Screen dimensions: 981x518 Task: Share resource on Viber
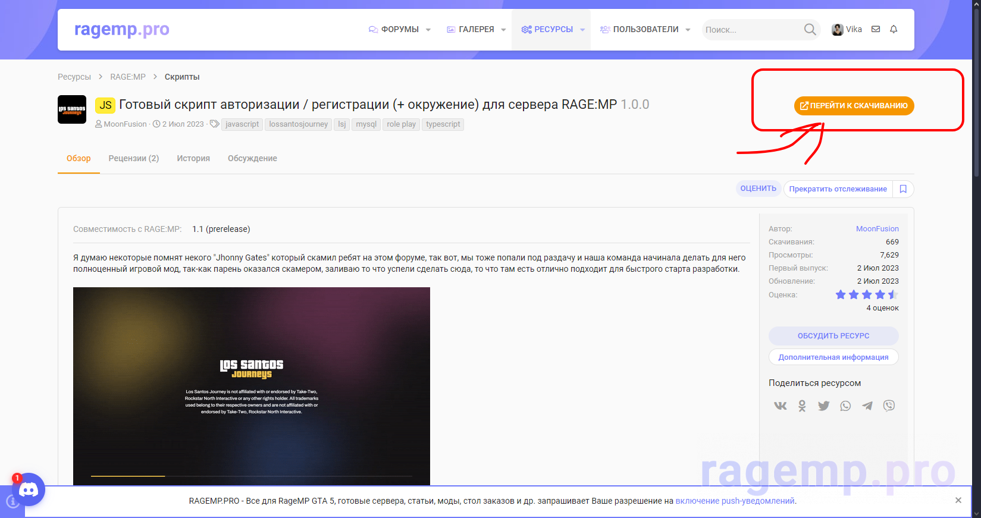point(889,406)
